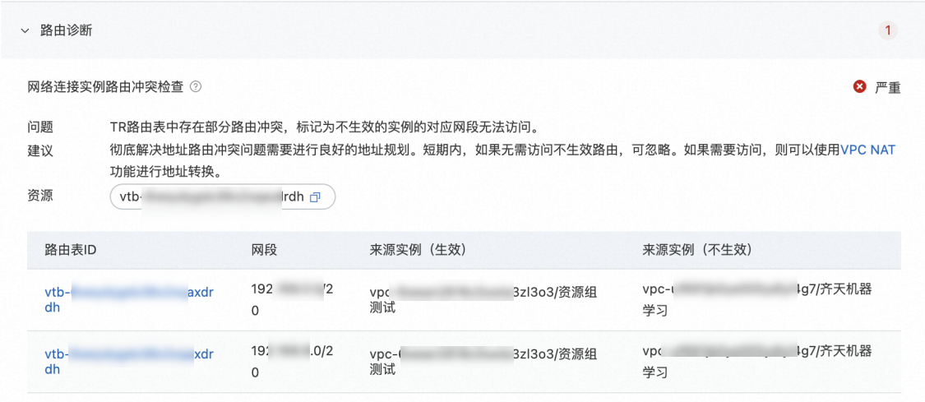
Task: Select the first row 网段 cell
Action: [x=292, y=300]
